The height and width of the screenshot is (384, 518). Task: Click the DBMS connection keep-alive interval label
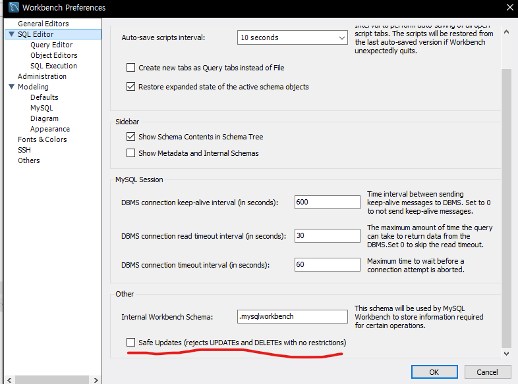point(200,203)
